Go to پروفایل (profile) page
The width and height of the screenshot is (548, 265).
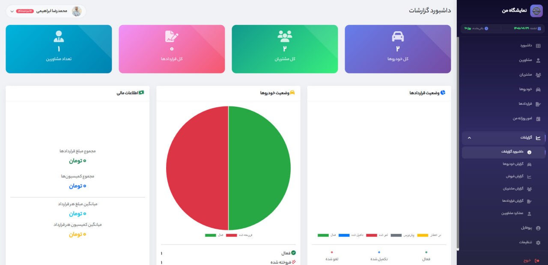(x=503, y=228)
